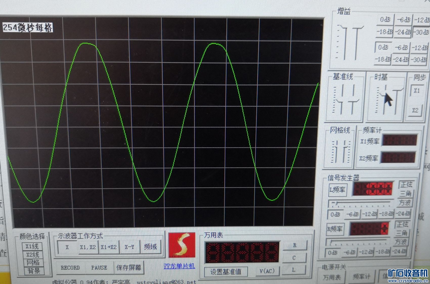Open the 双龙单片机 link
Image resolution: width=430 pixels, height=284 pixels.
click(179, 266)
